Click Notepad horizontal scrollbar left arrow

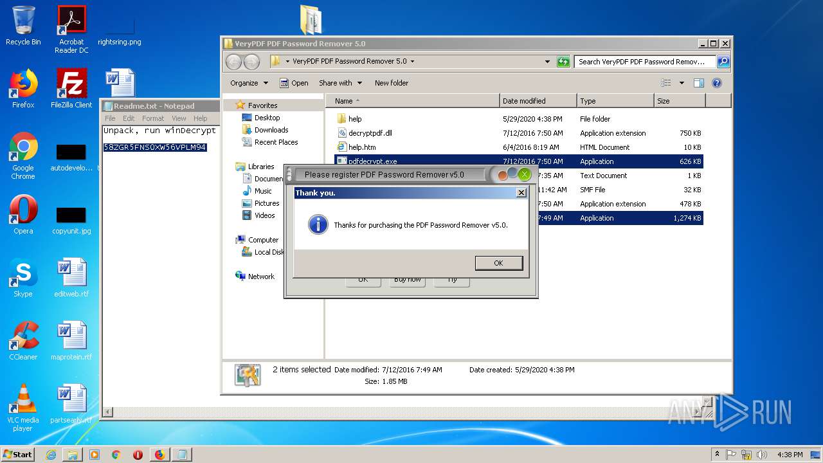click(108, 412)
